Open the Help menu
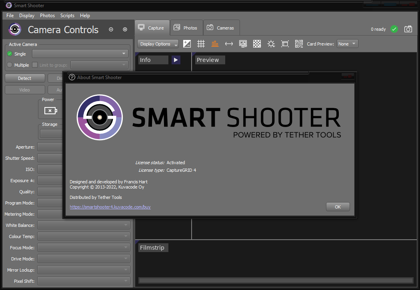This screenshot has width=420, height=290. pyautogui.click(x=85, y=16)
